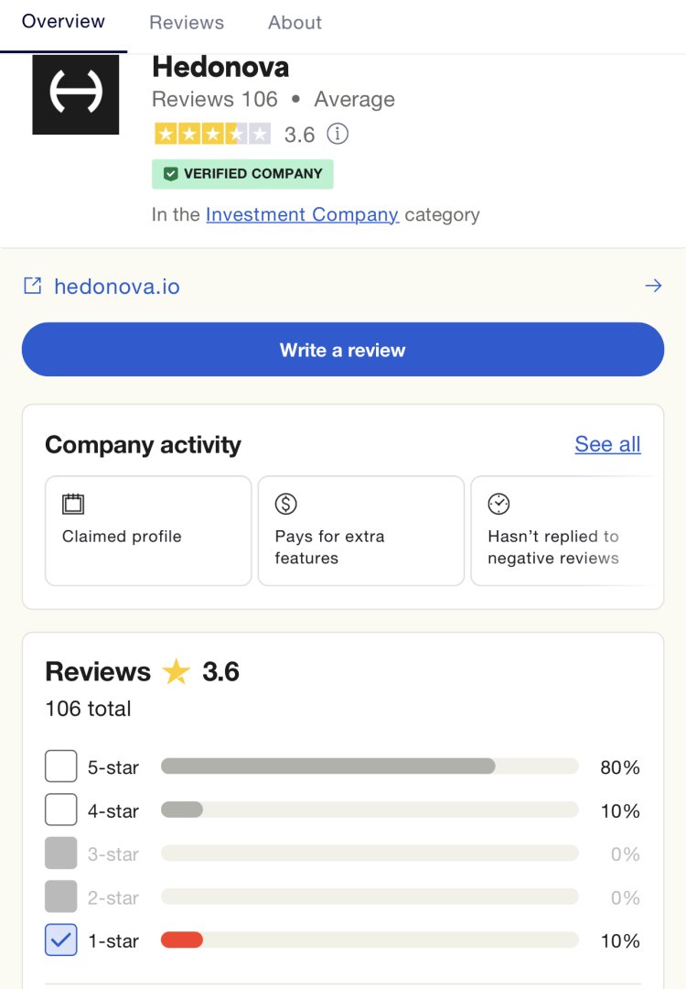
Task: Click the right arrow next to hedonova.io
Action: coord(653,285)
